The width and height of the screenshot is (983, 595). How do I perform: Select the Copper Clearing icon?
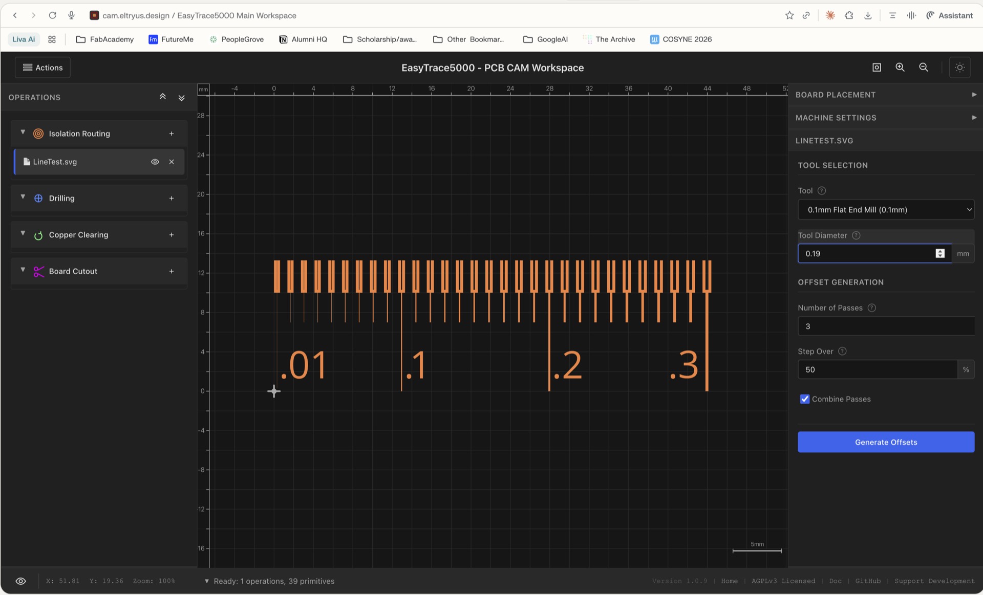(38, 235)
